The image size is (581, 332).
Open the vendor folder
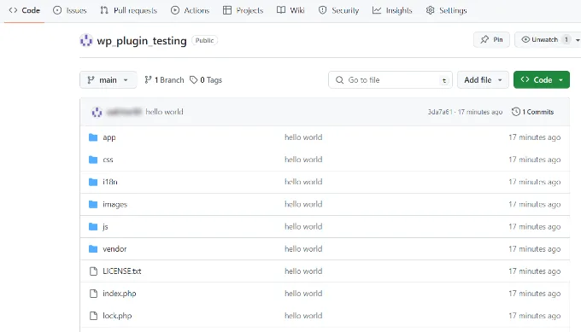point(114,248)
